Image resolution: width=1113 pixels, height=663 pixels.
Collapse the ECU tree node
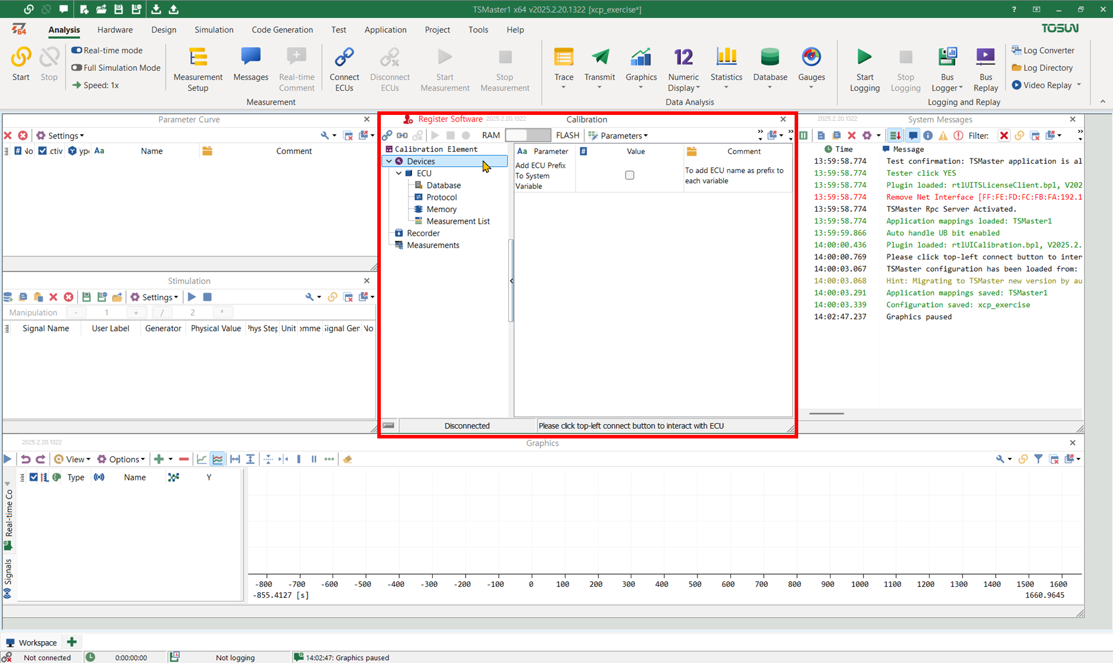(x=399, y=173)
